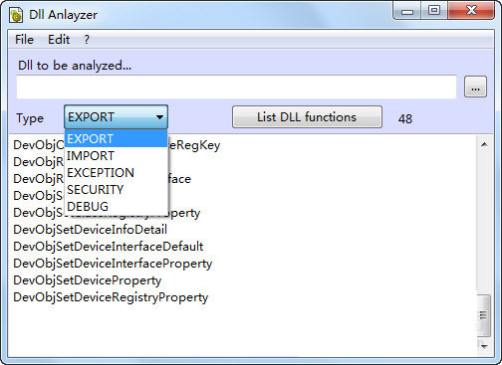This screenshot has height=365, width=502.
Task: Click the browse '...' button
Action: [x=475, y=87]
